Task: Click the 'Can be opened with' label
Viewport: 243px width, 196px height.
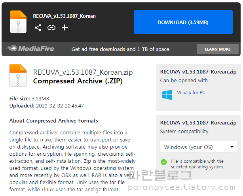Action: [184, 81]
